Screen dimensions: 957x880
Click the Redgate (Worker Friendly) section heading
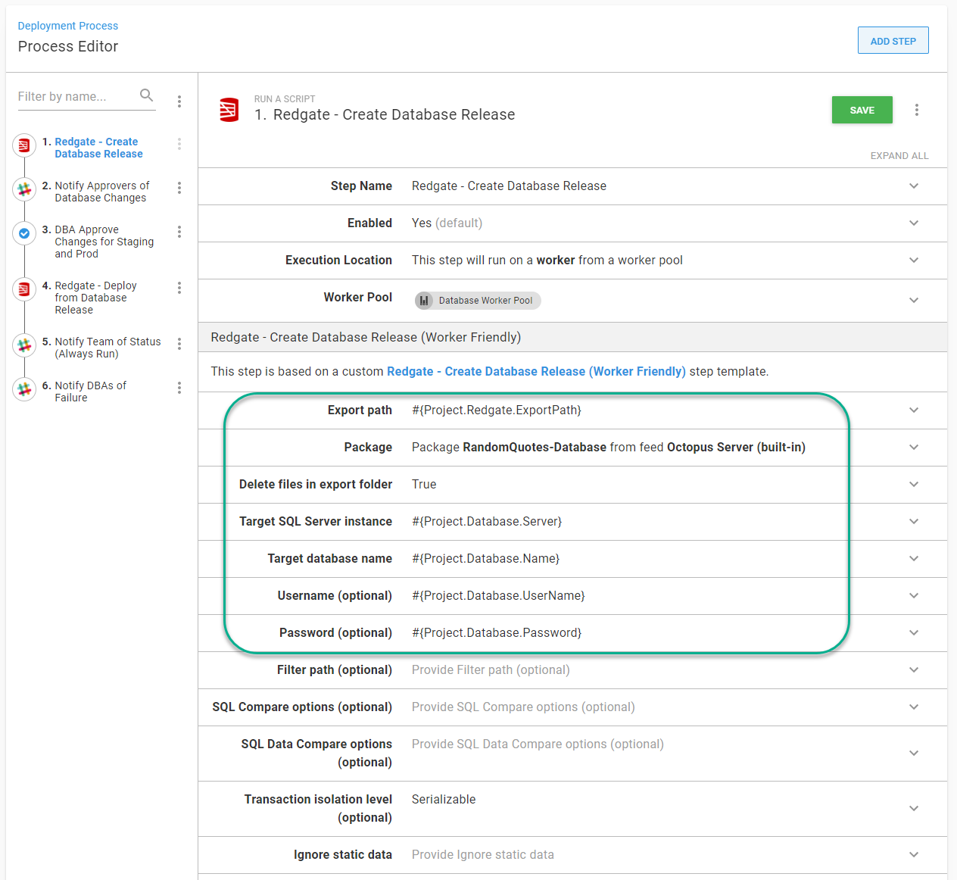[x=366, y=338]
